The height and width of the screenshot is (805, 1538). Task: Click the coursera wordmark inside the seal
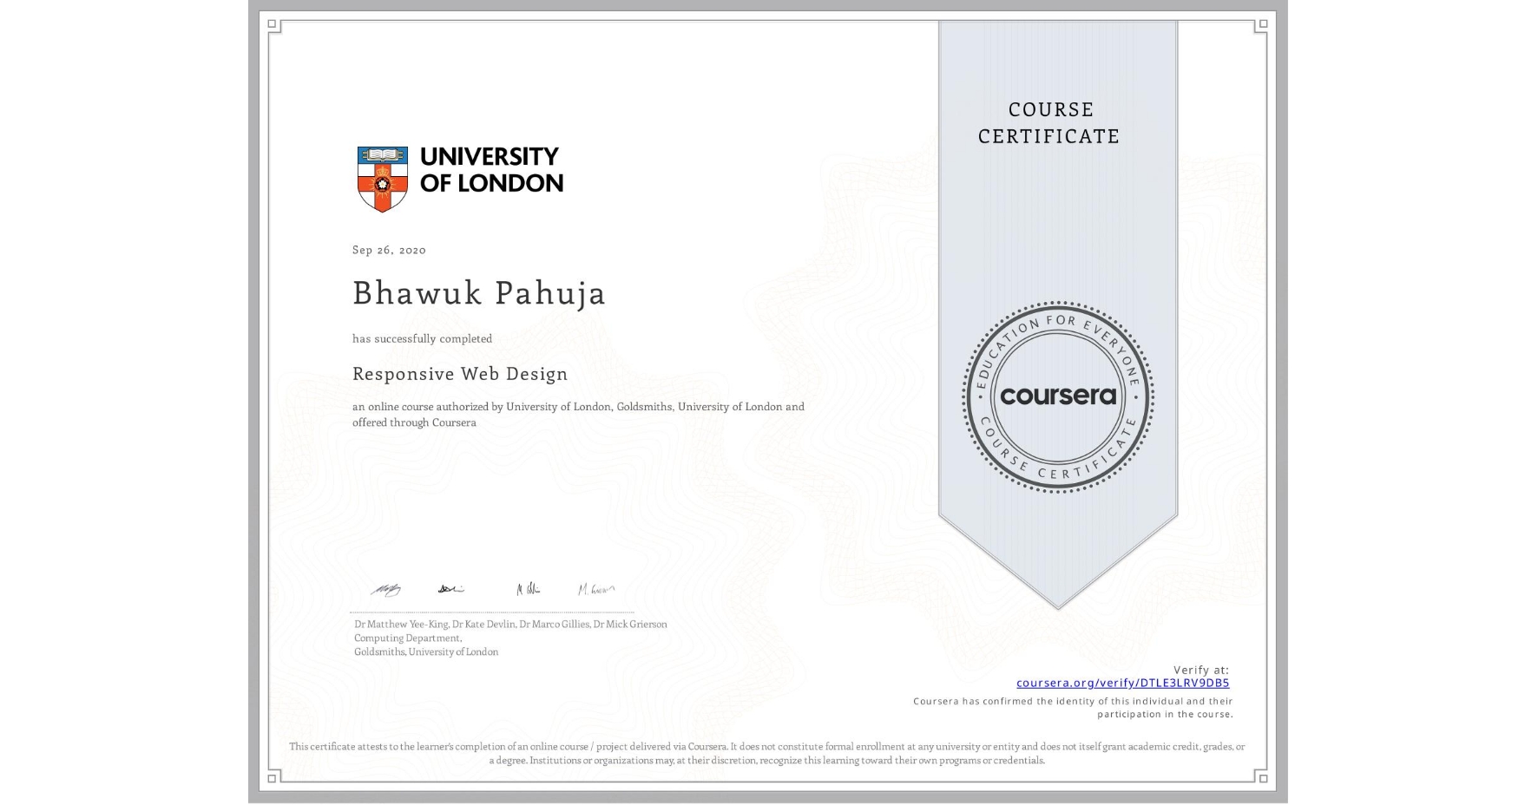(1058, 397)
